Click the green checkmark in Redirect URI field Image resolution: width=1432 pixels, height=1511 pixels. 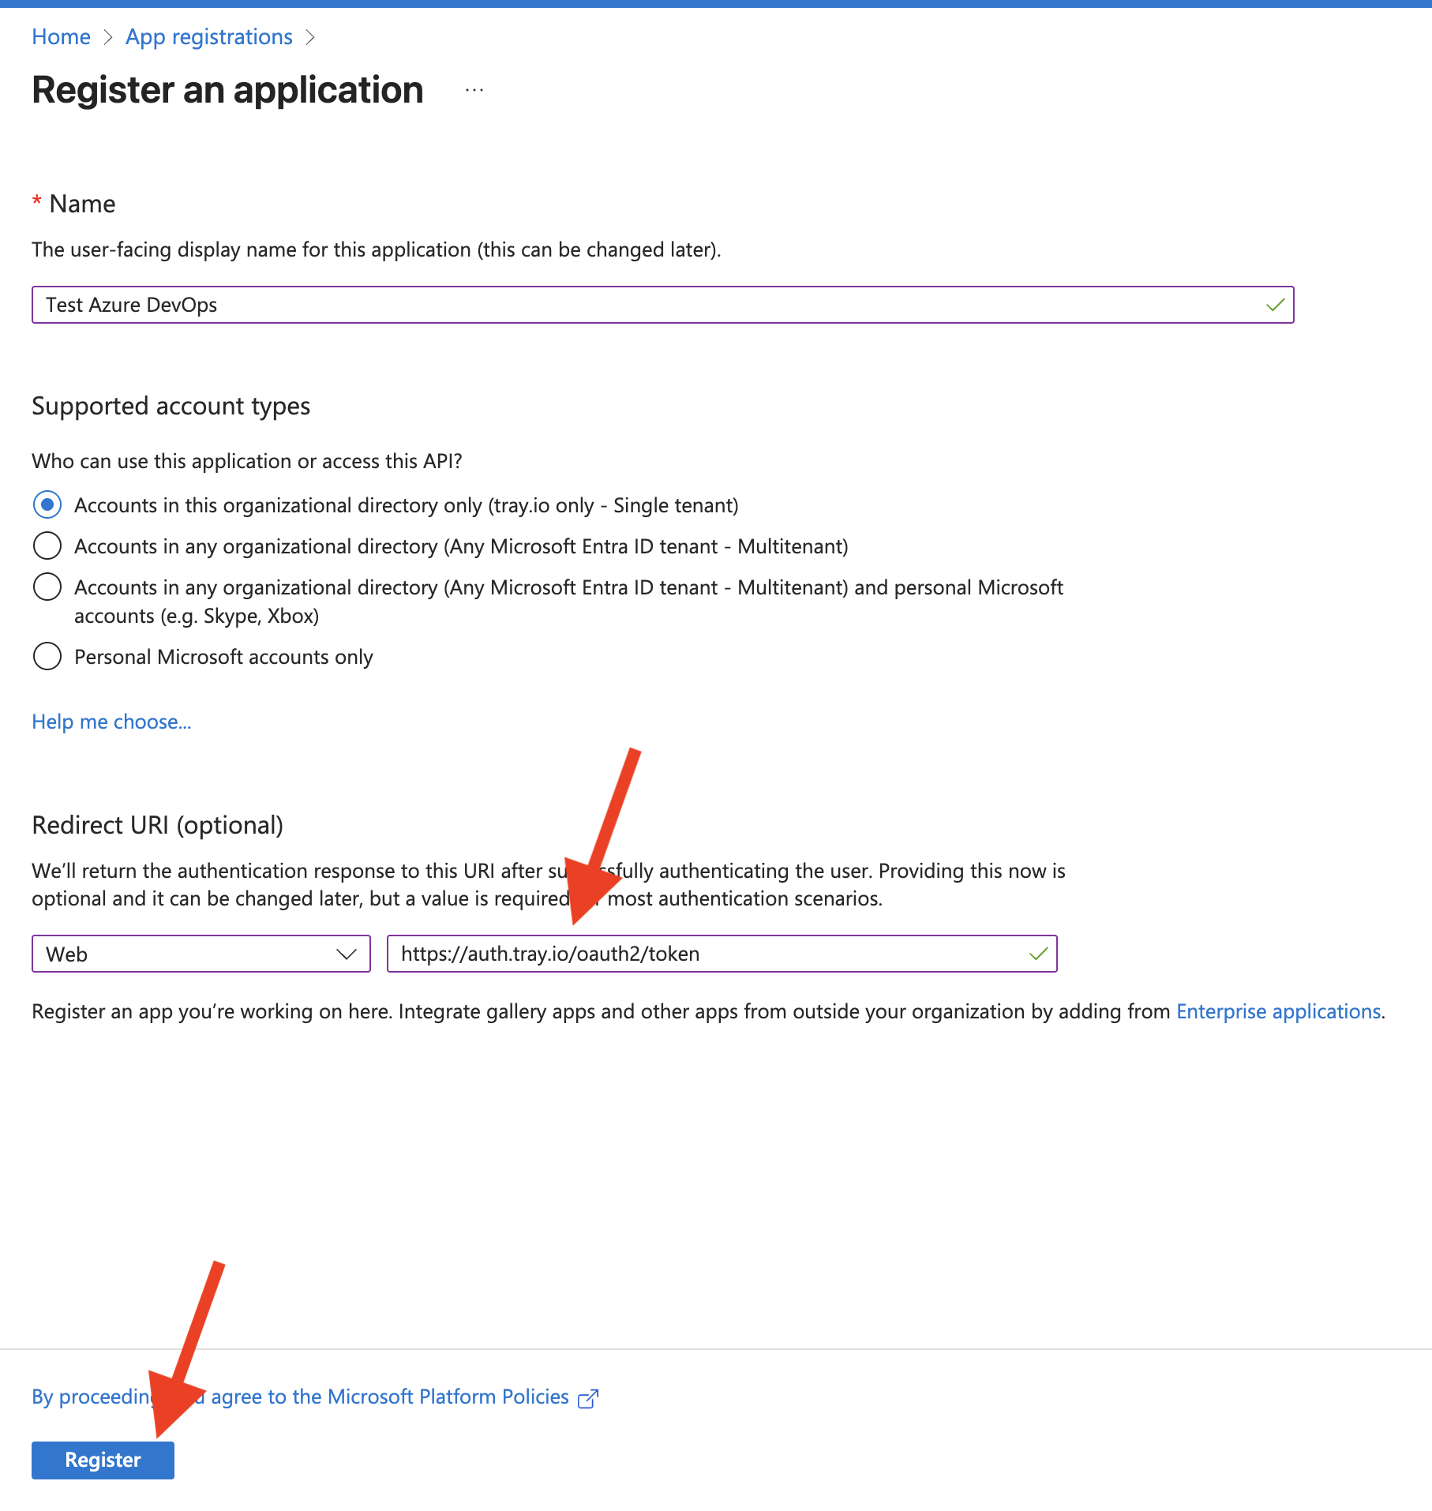point(1038,954)
